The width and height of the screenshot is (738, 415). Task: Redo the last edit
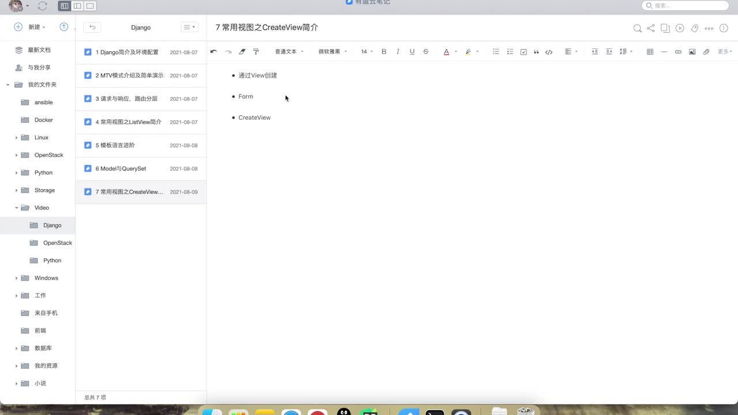[228, 51]
